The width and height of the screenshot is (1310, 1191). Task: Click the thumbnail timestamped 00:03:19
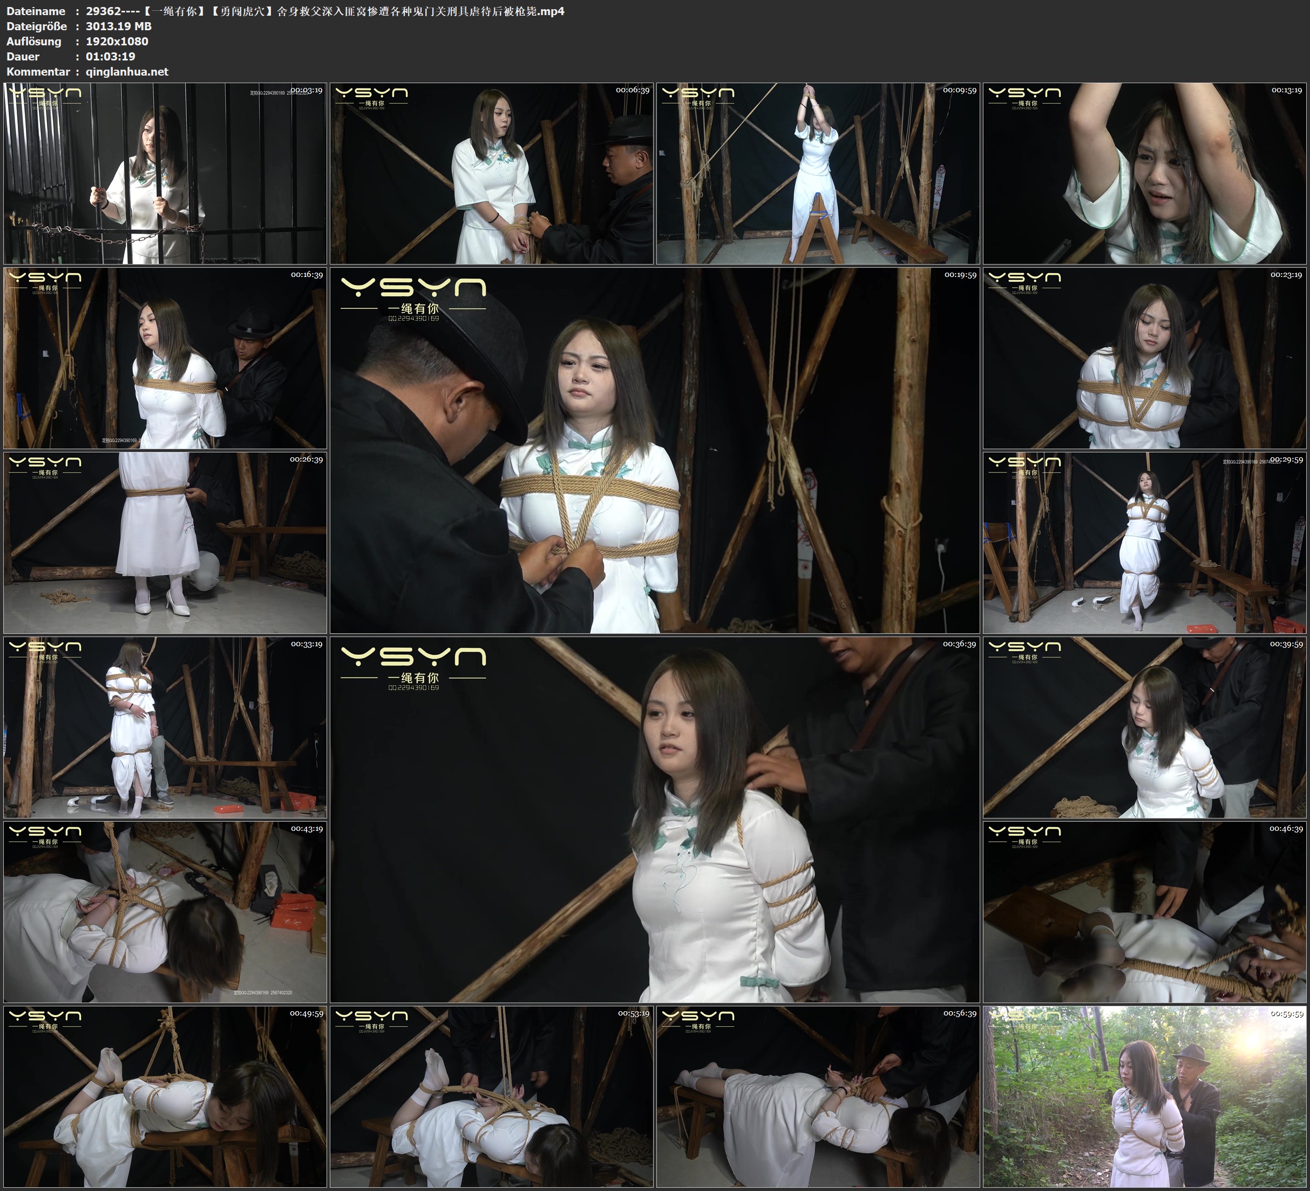coord(165,173)
